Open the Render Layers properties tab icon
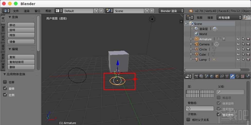Viewport: 251px width, 125px height. (x=201, y=76)
